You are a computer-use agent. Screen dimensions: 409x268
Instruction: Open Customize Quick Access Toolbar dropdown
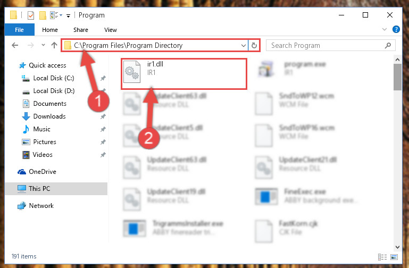(68, 16)
